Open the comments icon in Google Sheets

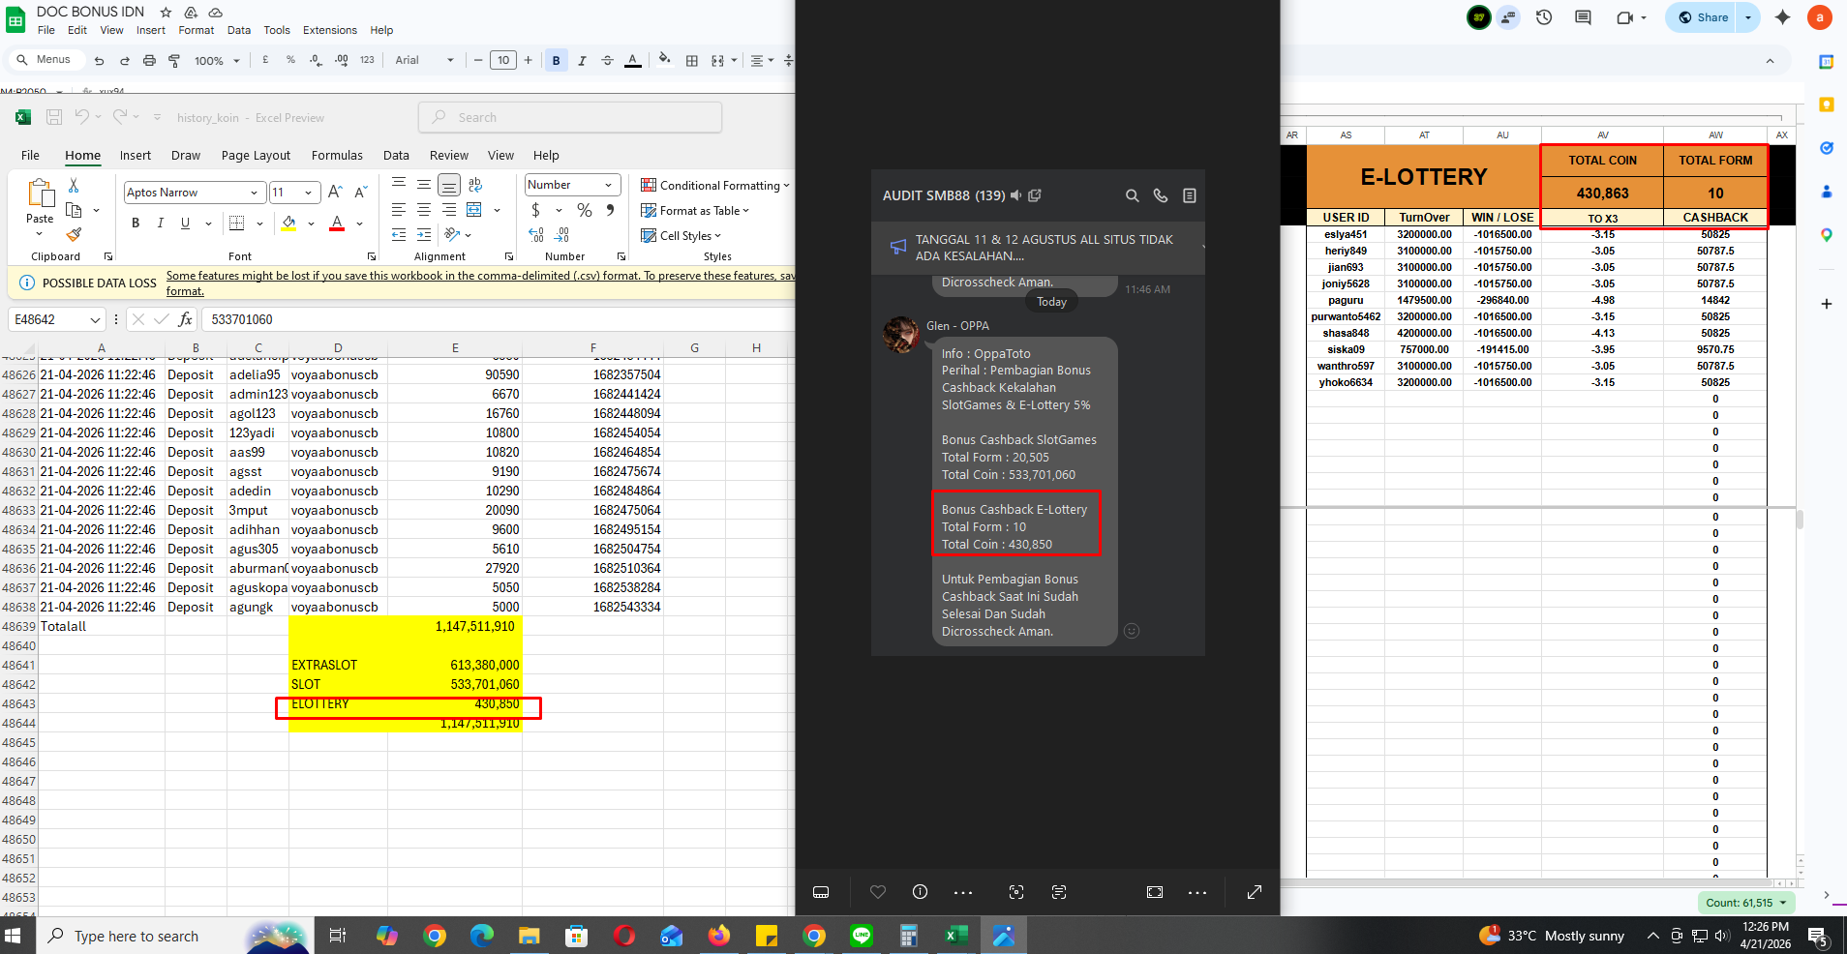click(1583, 17)
